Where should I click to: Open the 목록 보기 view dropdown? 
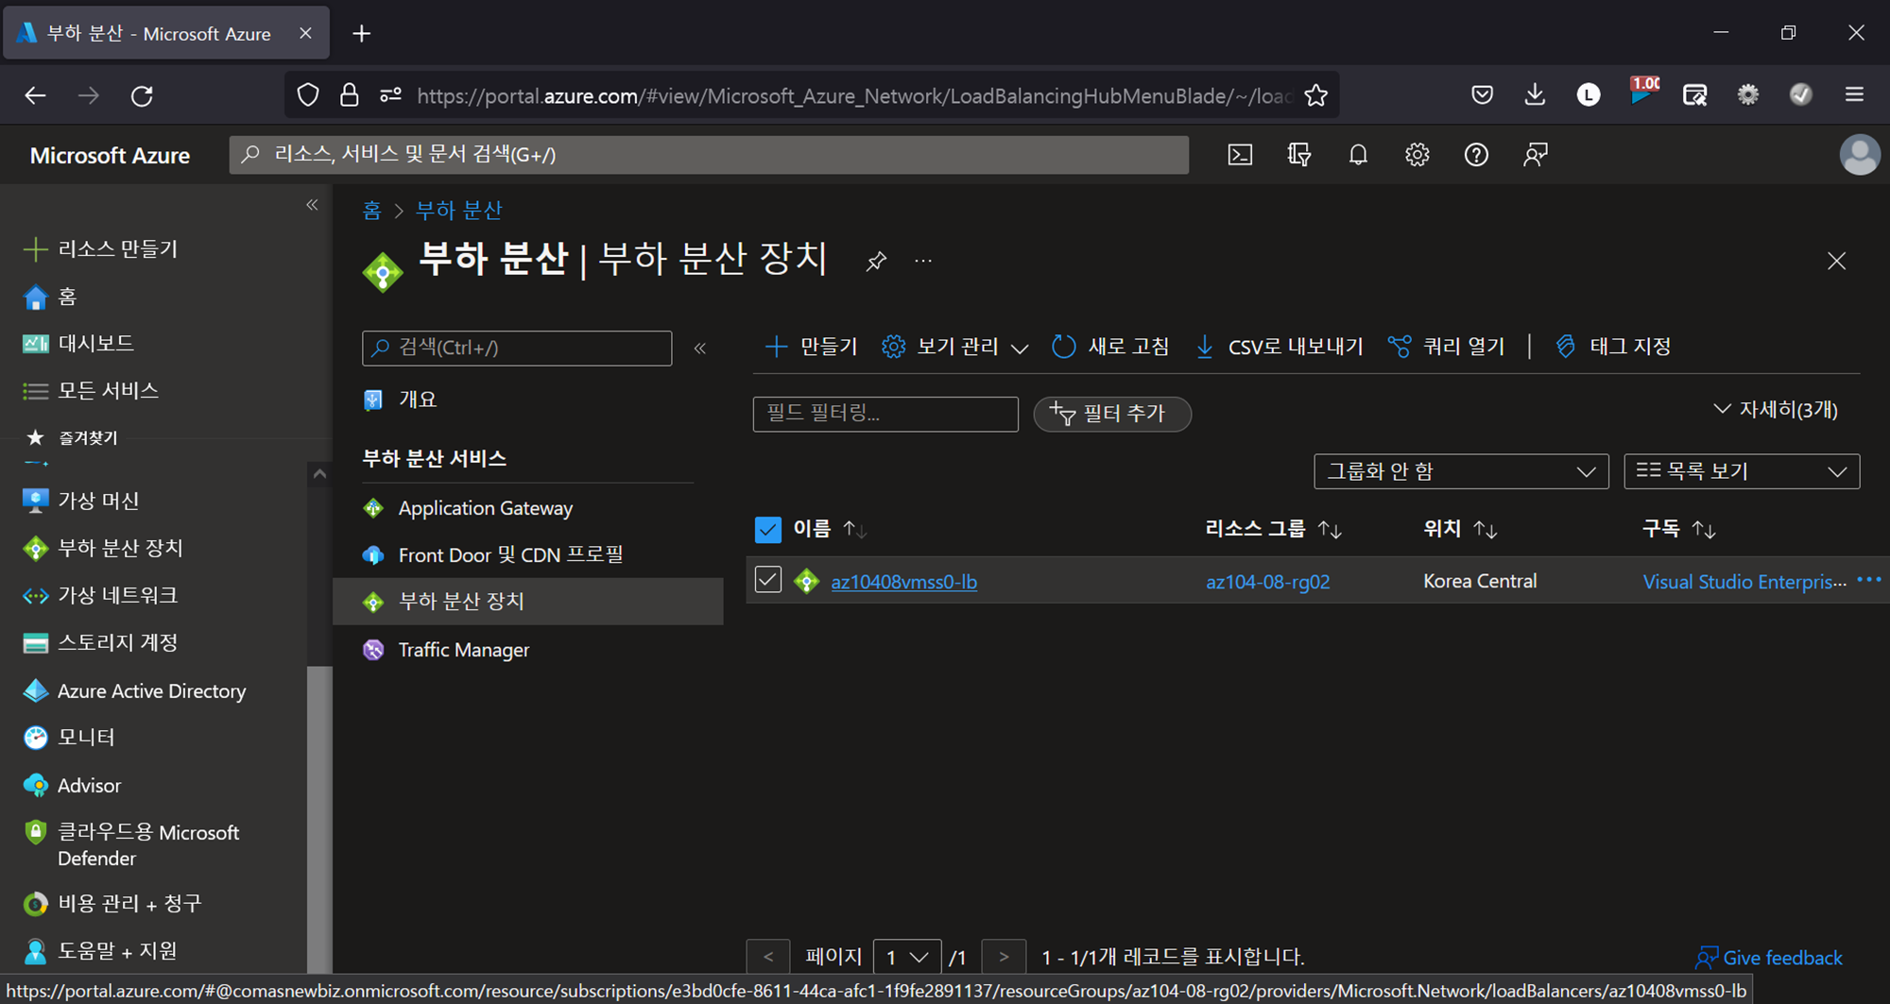[1742, 471]
